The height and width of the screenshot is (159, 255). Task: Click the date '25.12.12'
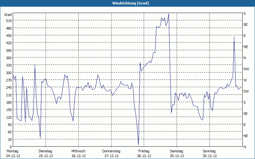click(46, 156)
